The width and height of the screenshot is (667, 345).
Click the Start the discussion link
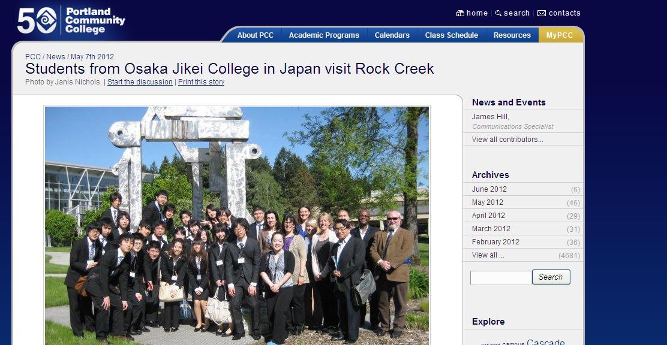pos(140,82)
